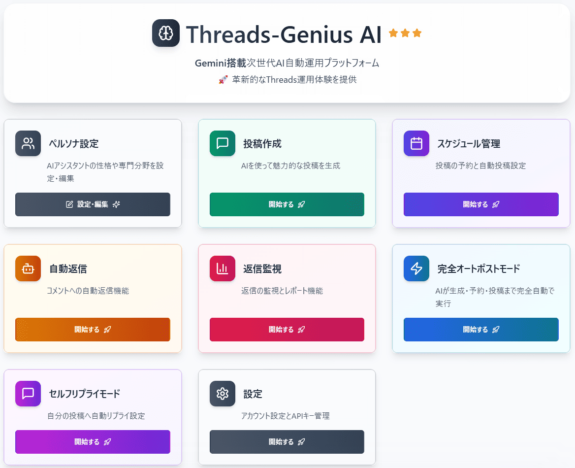Viewport: 575px width, 468px height.
Task: Click the first star next to the title
Action: pos(392,32)
